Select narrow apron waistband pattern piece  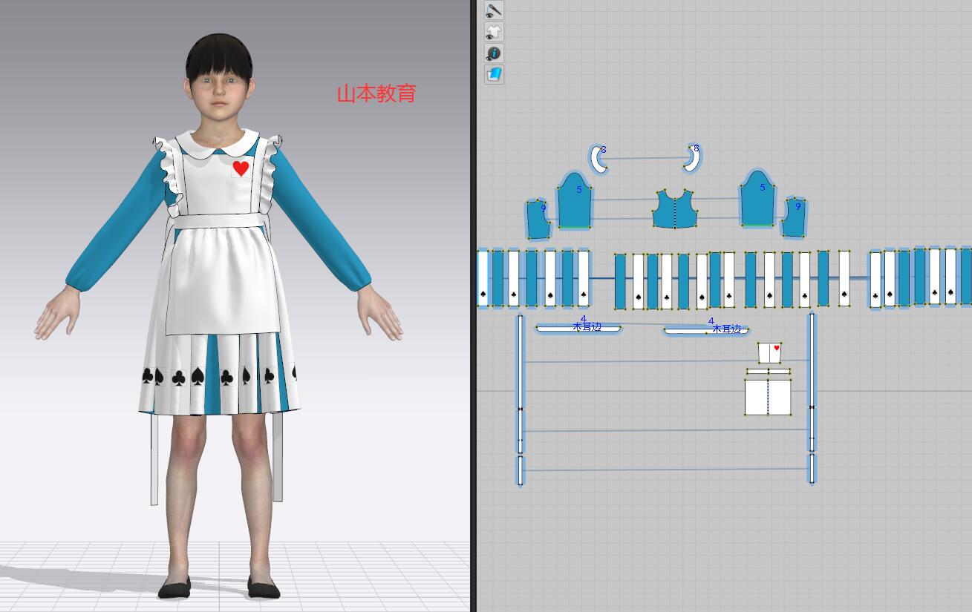click(x=769, y=372)
